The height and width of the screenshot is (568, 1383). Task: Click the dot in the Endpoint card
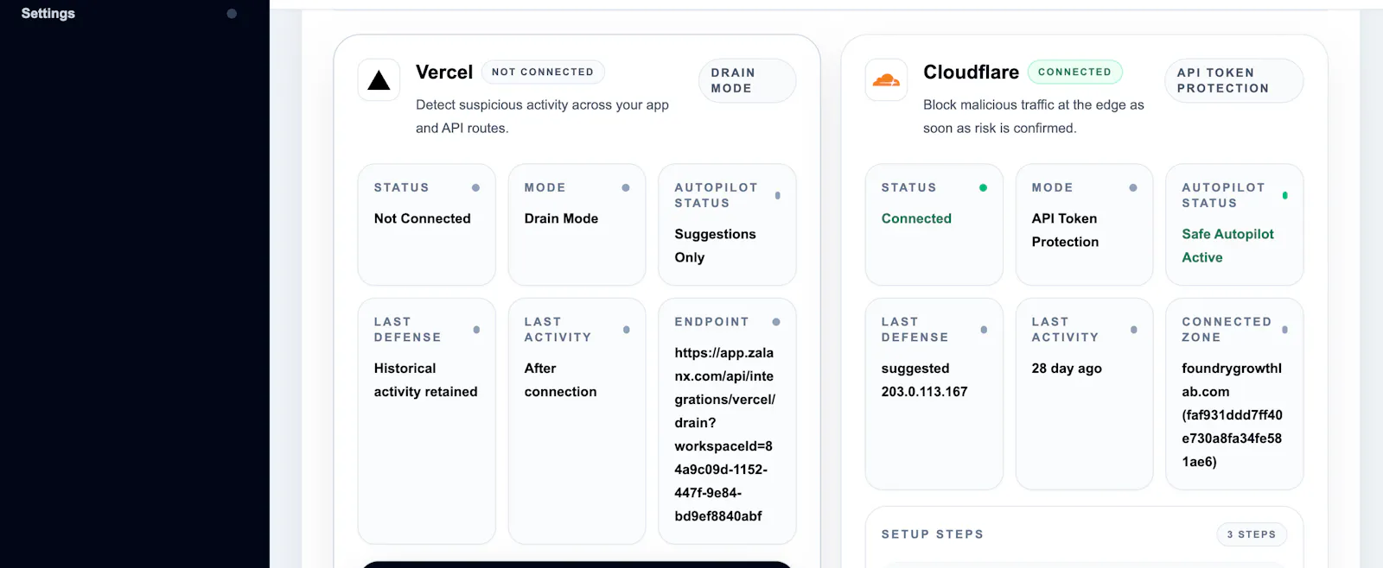point(776,322)
